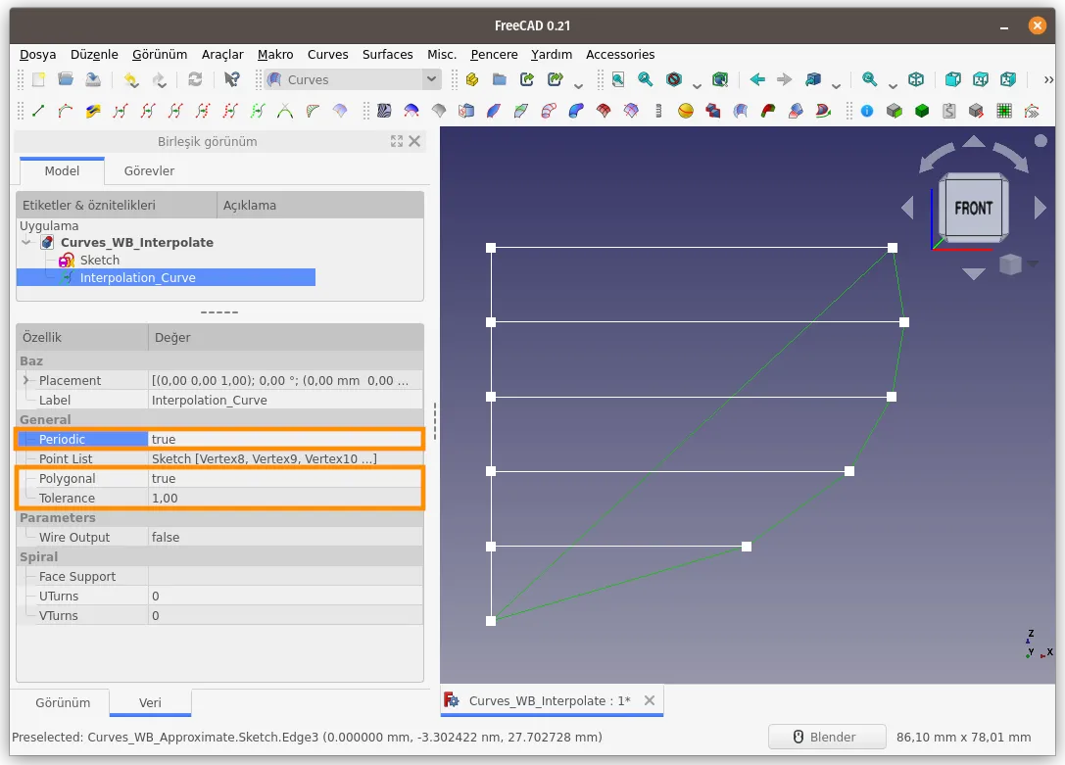Switch to Isometric view icon

coord(916,79)
